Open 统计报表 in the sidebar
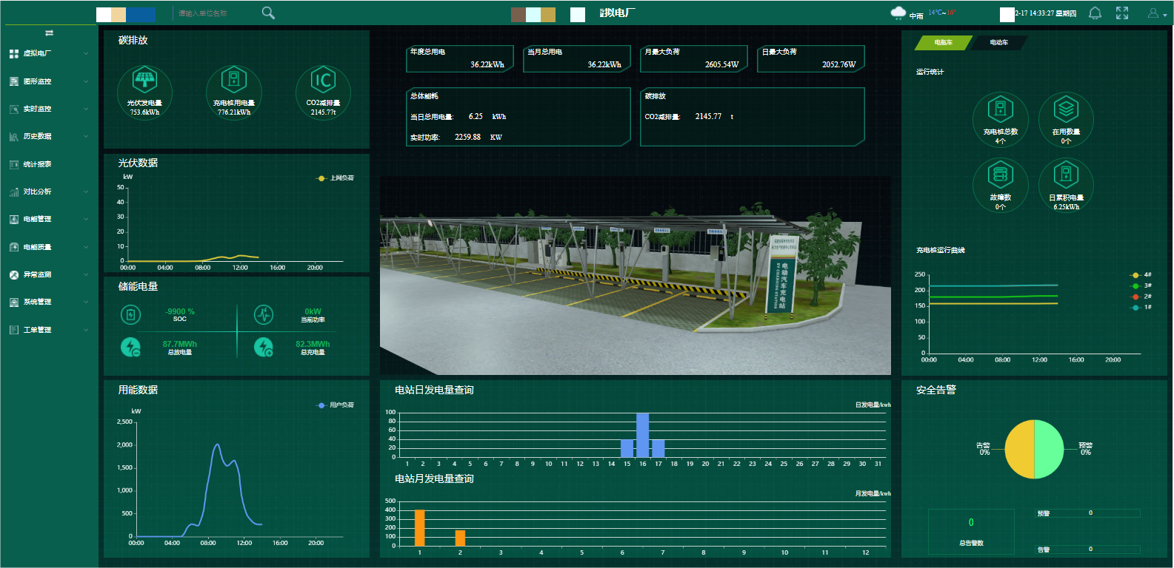This screenshot has width=1174, height=568. (x=38, y=164)
